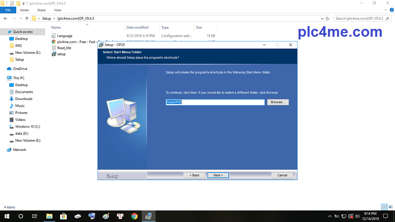This screenshot has height=222, width=395.
Task: Click the Back button in the Setup wizard
Action: click(194, 175)
